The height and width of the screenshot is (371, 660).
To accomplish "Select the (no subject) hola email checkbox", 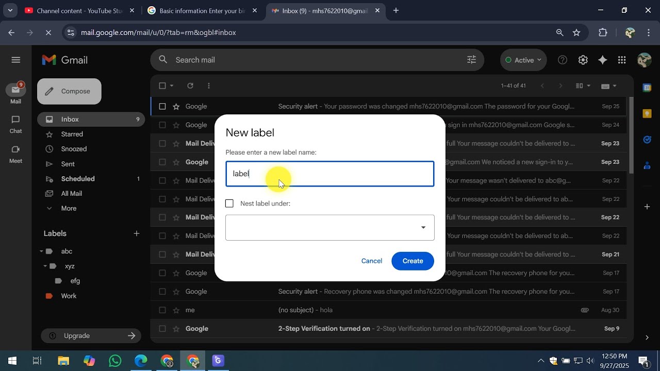I will tap(162, 310).
